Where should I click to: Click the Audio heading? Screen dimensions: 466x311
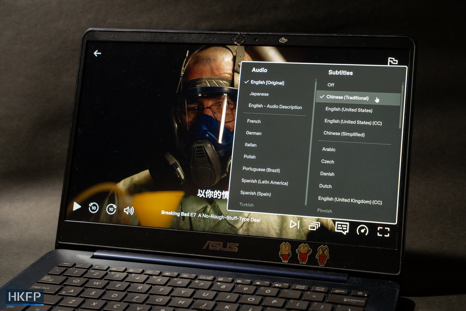point(259,70)
